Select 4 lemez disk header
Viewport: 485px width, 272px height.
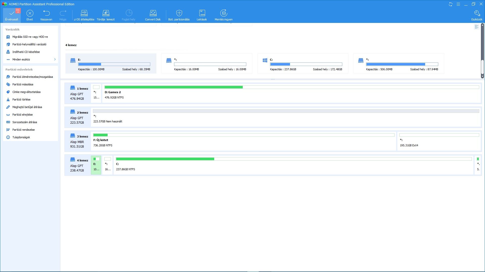(x=78, y=165)
